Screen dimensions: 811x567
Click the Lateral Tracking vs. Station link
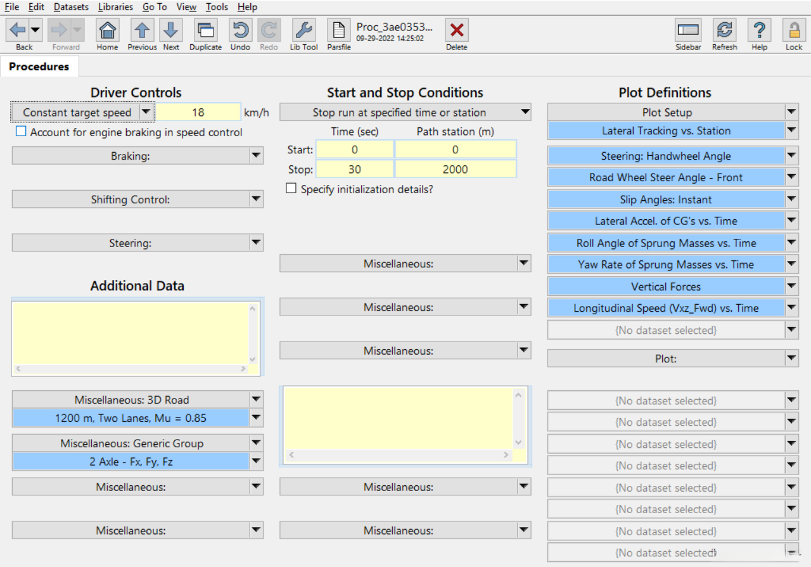(x=665, y=131)
